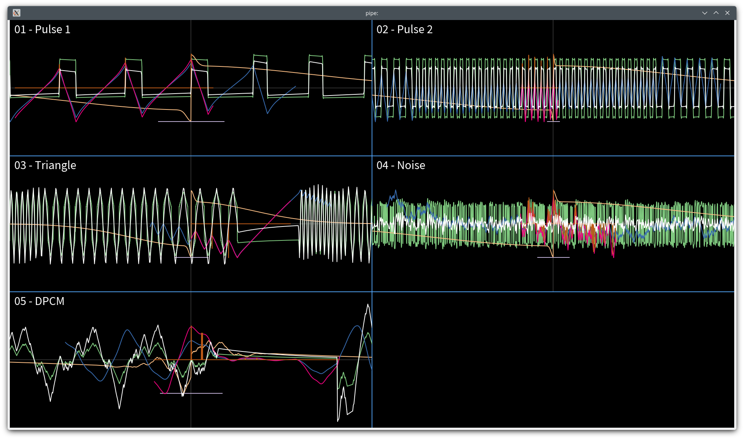Click the corrscope application icon in the title bar
Screen dimensions: 744x439
[17, 13]
